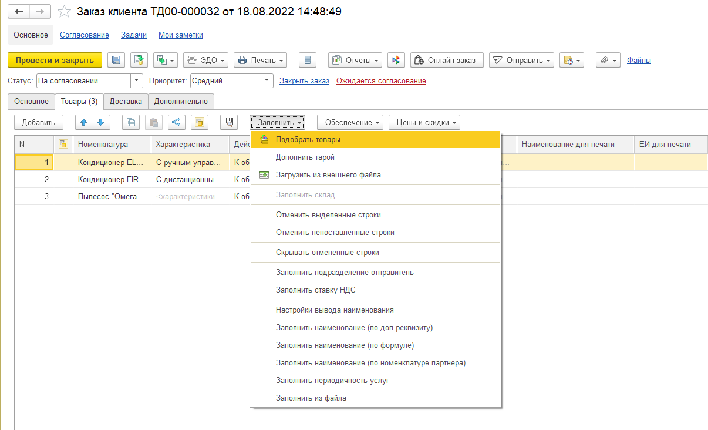Click the save diskette icon
The height and width of the screenshot is (430, 708).
[116, 60]
